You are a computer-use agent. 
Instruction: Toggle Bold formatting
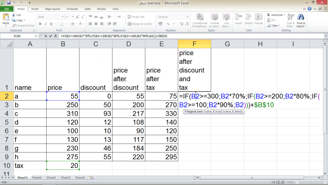pos(40,24)
